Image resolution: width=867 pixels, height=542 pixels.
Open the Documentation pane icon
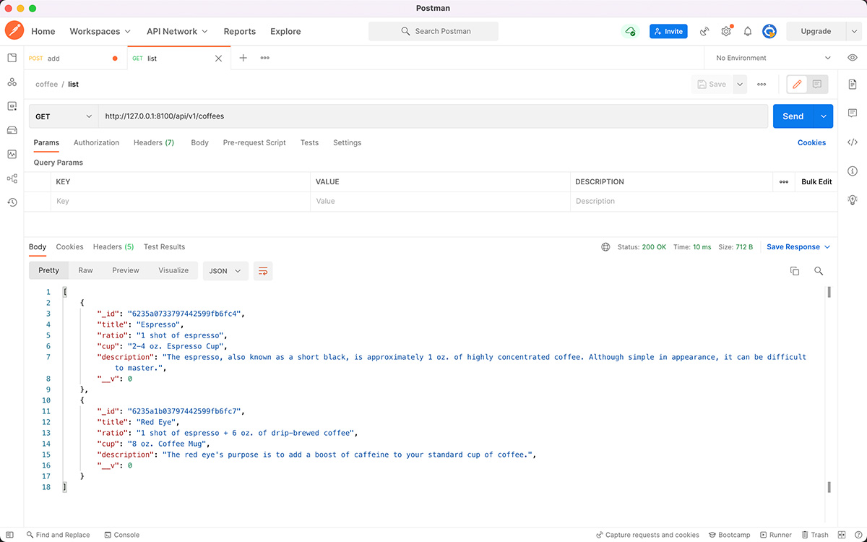click(x=853, y=85)
